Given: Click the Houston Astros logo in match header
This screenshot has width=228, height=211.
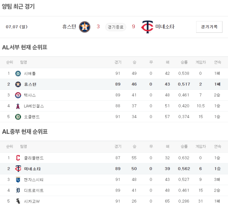Looking at the screenshot, I should point(85,27).
